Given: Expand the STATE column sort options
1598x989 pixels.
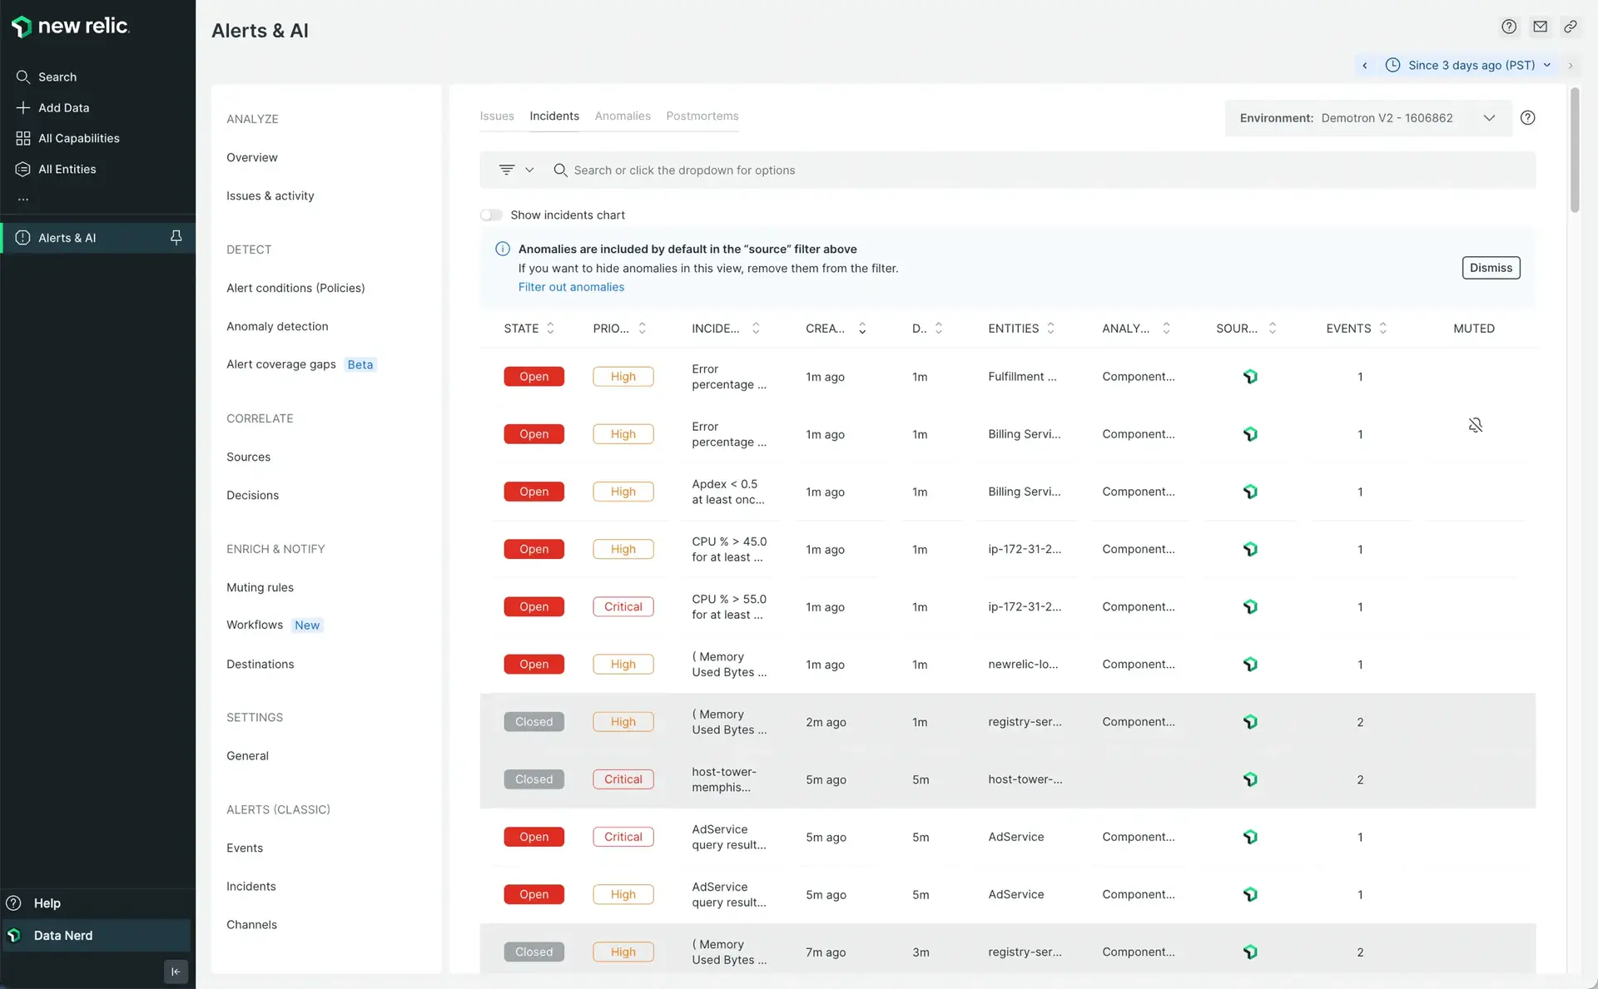Looking at the screenshot, I should click(550, 329).
